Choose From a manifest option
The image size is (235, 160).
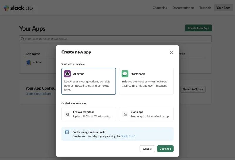tap(89, 114)
